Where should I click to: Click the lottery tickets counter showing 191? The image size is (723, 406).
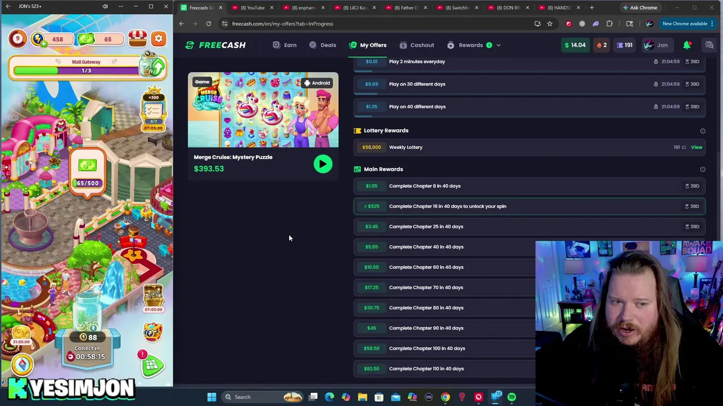[x=625, y=45]
